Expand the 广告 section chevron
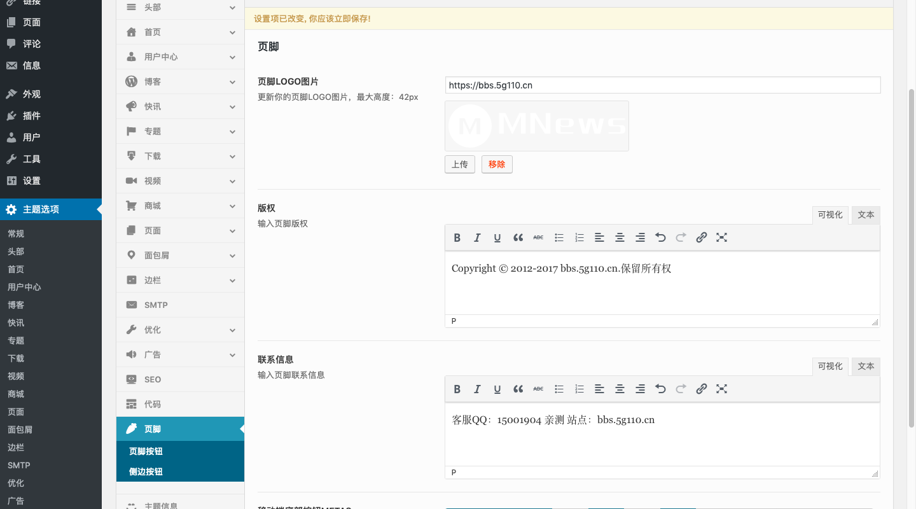916x509 pixels. [x=232, y=354]
